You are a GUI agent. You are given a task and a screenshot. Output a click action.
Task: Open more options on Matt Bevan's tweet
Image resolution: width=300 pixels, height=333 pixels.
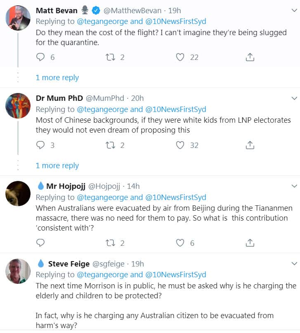click(x=294, y=11)
